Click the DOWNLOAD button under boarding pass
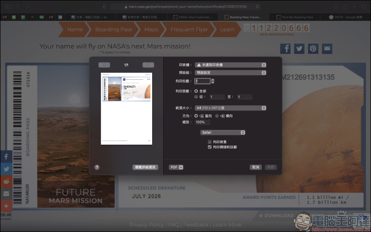 tap(276, 216)
